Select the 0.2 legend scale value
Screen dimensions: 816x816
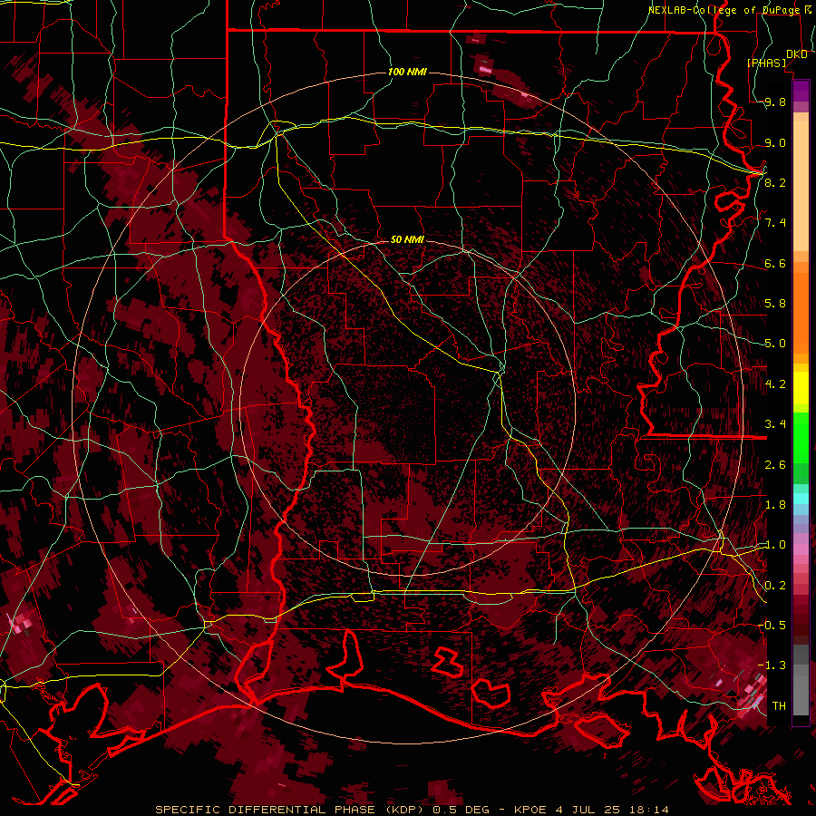coord(775,586)
